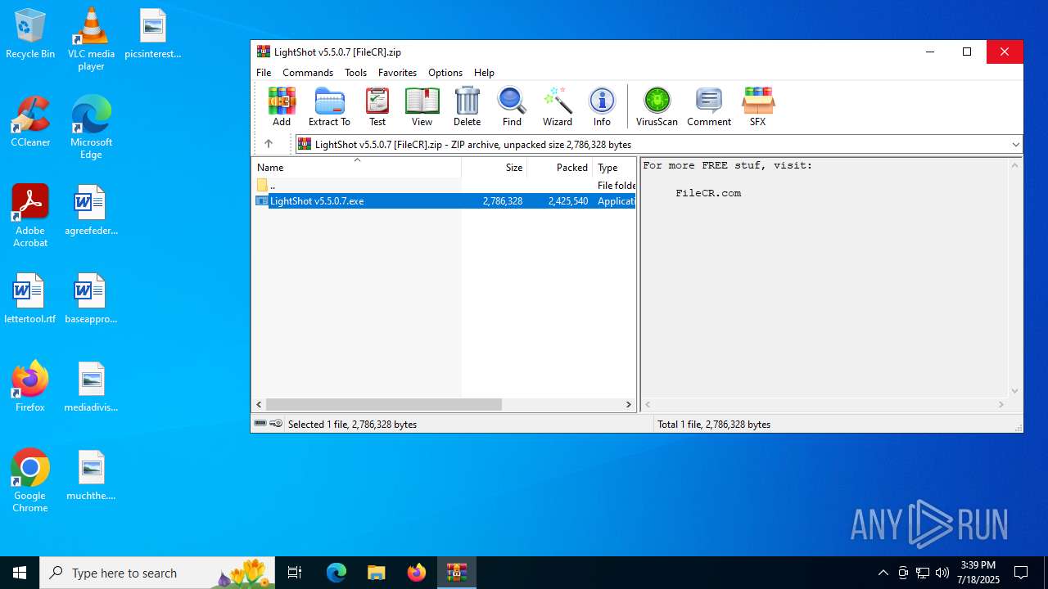This screenshot has width=1048, height=589.
Task: Go up one folder level arrow
Action: 268,144
